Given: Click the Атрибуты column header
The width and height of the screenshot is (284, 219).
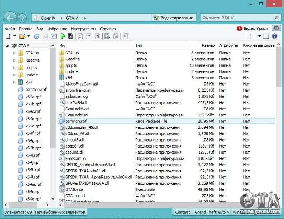Looking at the screenshot, I should [229, 45].
